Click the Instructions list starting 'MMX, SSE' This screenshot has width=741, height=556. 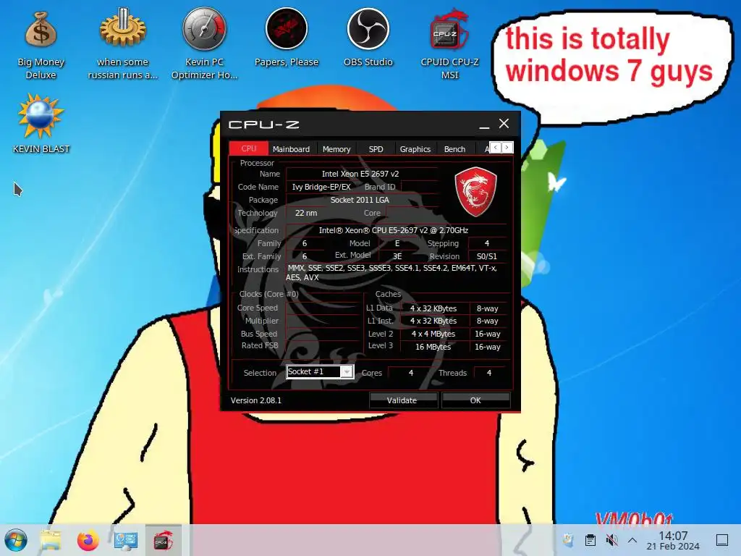[x=392, y=273]
